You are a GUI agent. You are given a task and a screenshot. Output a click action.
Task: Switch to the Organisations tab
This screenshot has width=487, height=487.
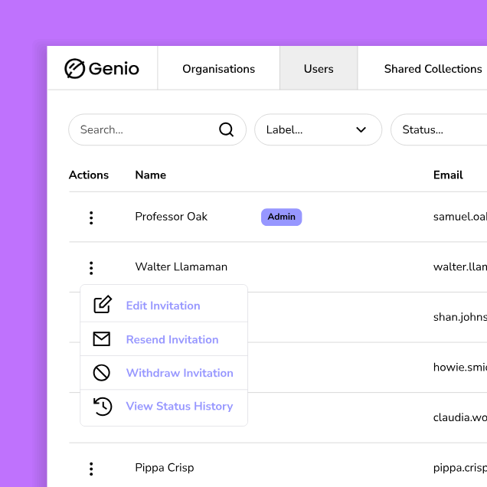click(218, 69)
